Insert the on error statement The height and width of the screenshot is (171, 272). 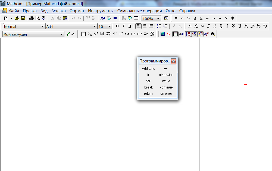(166, 94)
